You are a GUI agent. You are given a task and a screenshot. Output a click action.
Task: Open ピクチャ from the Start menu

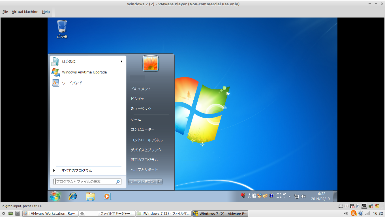tap(138, 99)
